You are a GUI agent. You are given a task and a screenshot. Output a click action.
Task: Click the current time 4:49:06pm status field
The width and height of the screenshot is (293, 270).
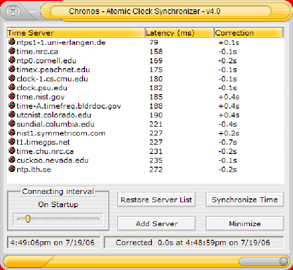54,243
